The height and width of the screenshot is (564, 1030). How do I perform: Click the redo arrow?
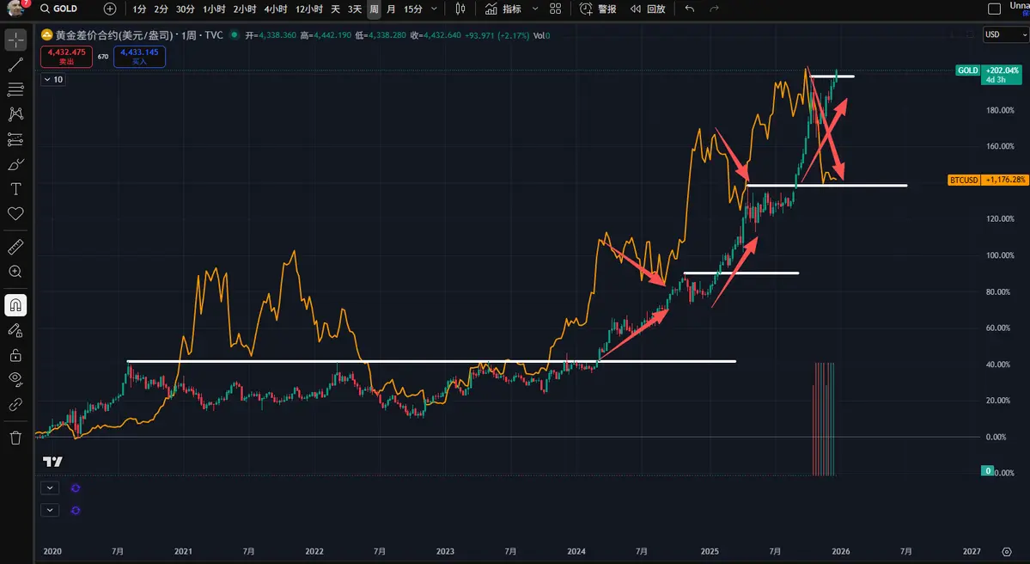714,9
